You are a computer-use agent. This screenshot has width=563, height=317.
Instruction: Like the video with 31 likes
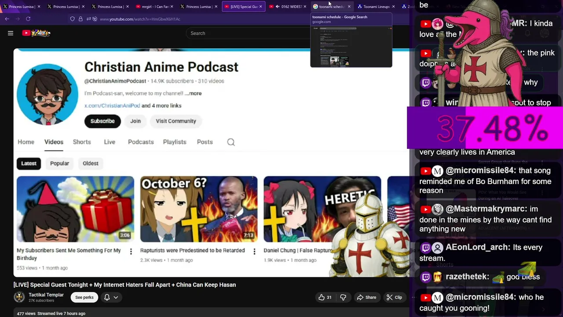click(325, 297)
